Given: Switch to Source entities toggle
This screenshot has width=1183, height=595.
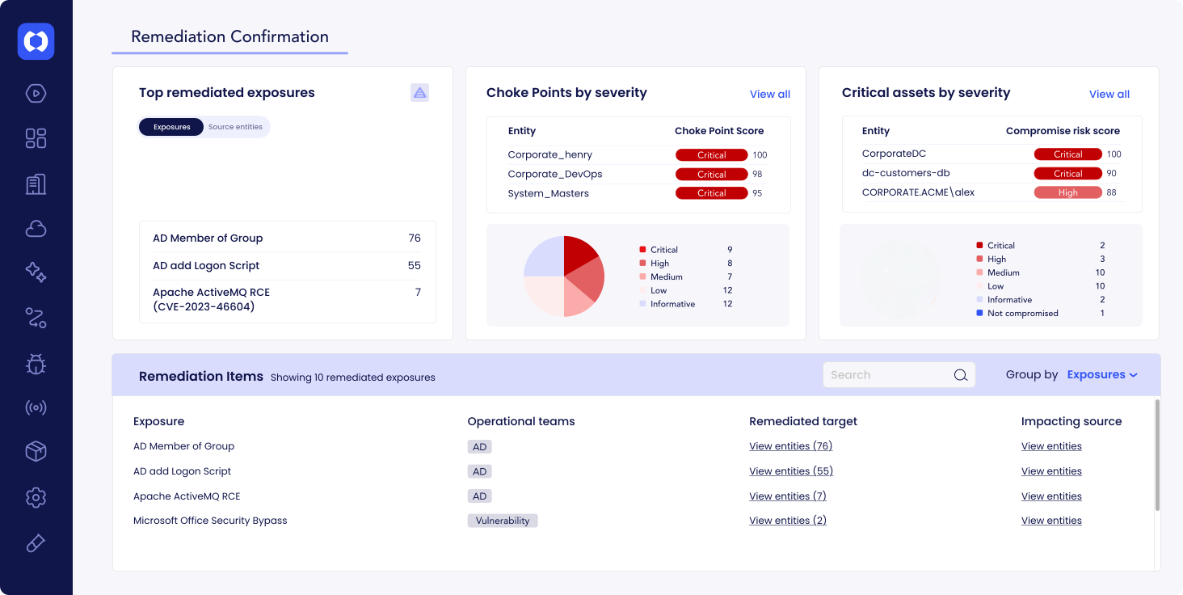Looking at the screenshot, I should [x=235, y=127].
